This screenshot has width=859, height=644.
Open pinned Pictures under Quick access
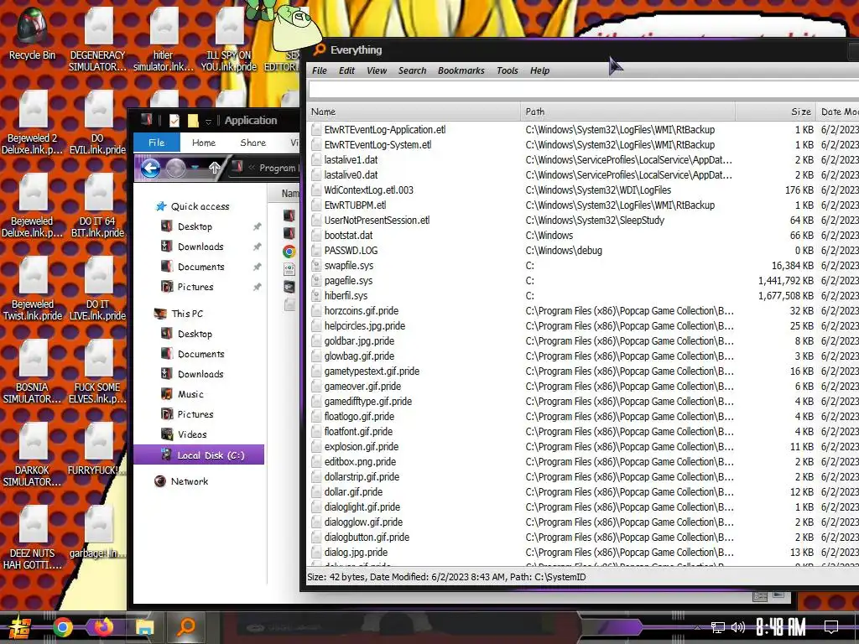pyautogui.click(x=195, y=287)
